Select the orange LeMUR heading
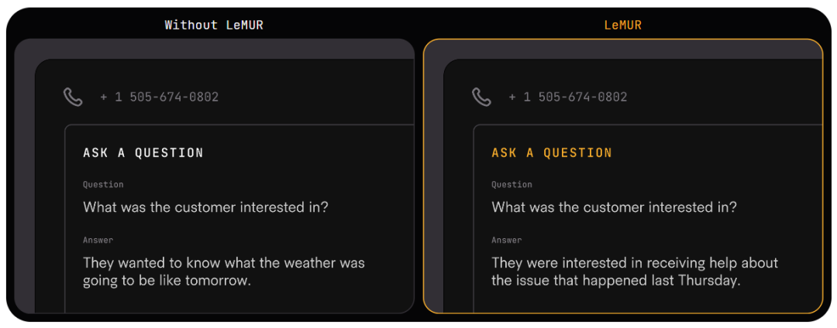 (x=622, y=25)
